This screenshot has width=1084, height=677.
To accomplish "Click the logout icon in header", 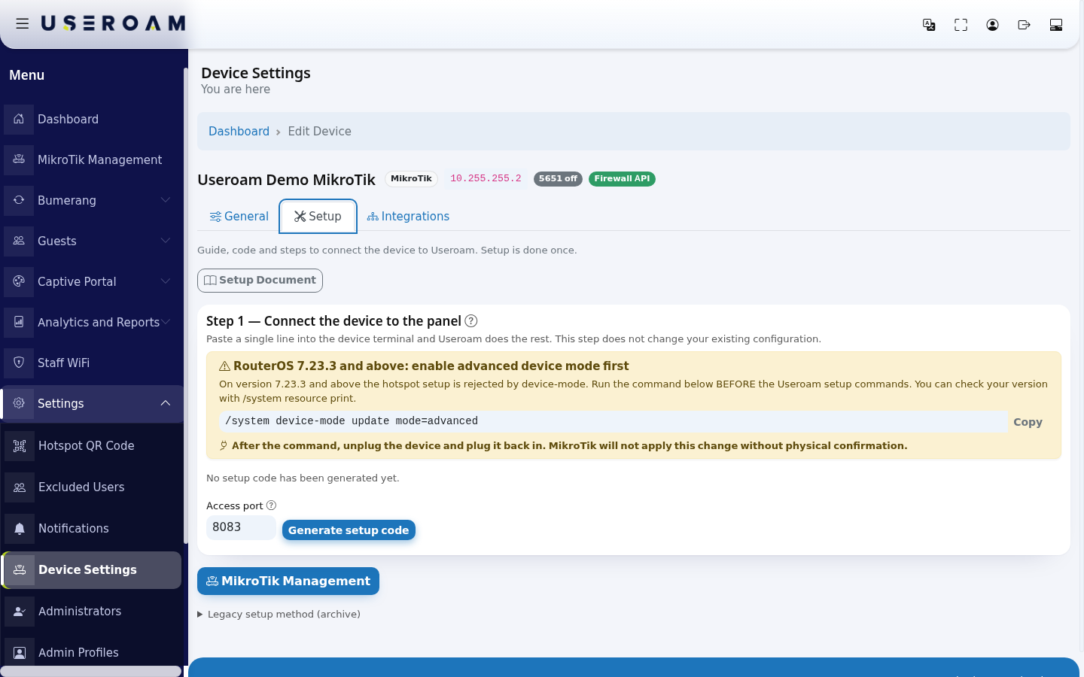I will 1024,25.
